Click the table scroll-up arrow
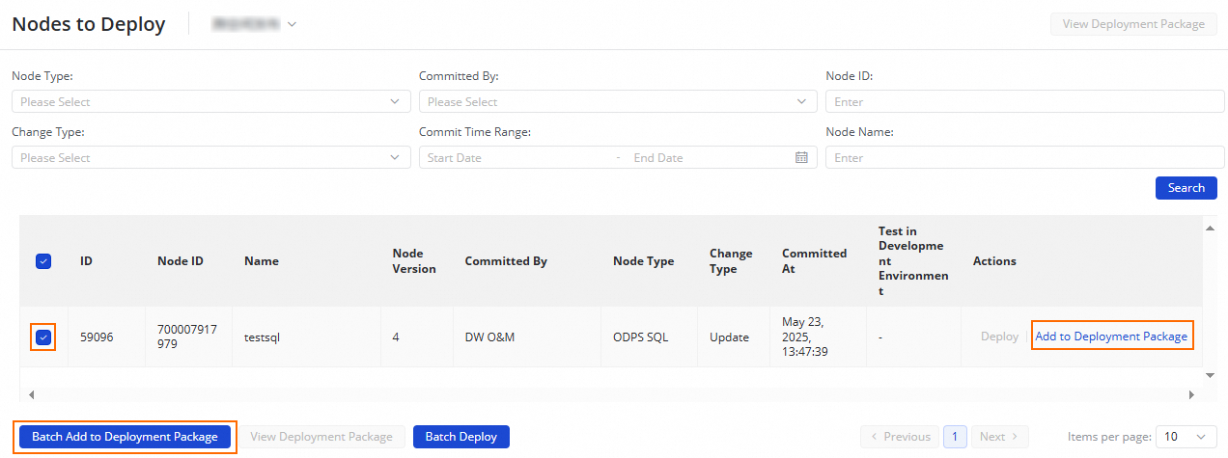The width and height of the screenshot is (1228, 458). (x=1210, y=229)
